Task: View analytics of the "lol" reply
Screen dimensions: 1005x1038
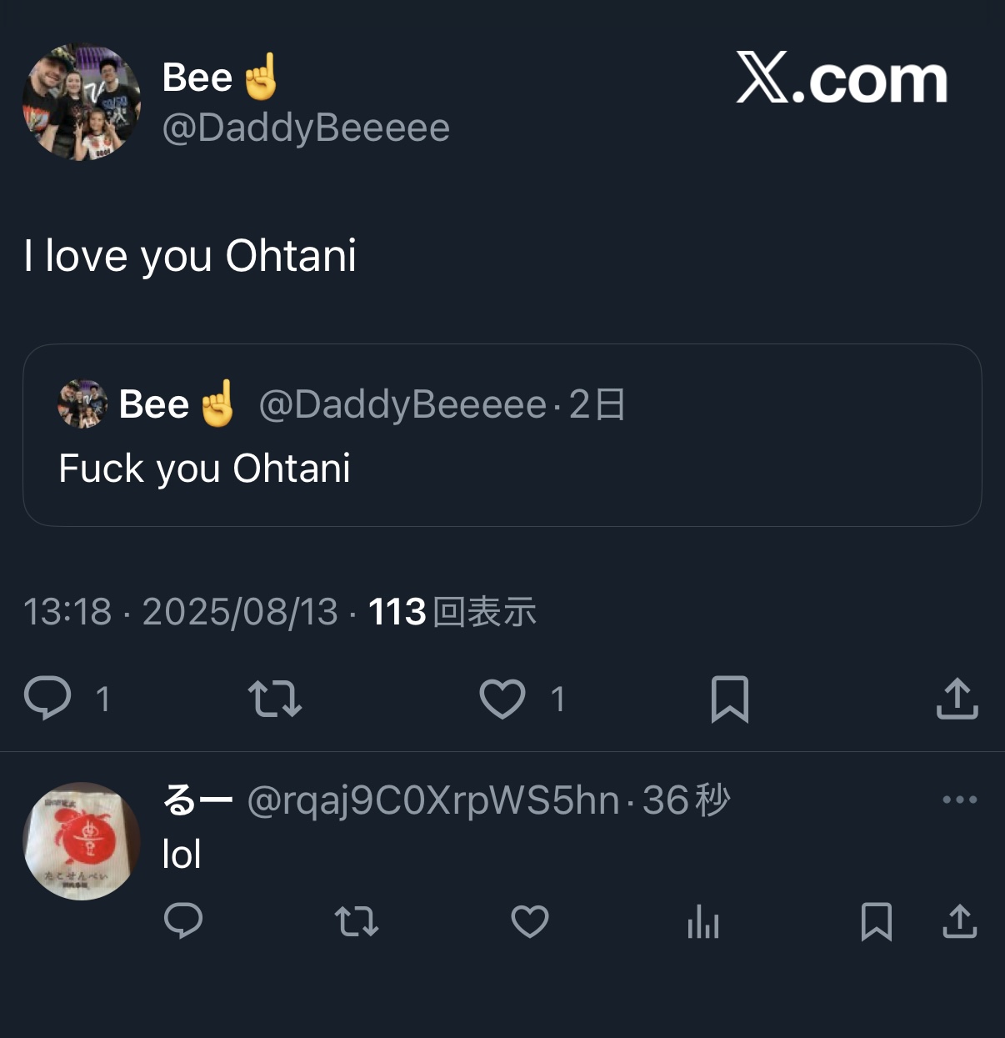Action: pyautogui.click(x=703, y=922)
